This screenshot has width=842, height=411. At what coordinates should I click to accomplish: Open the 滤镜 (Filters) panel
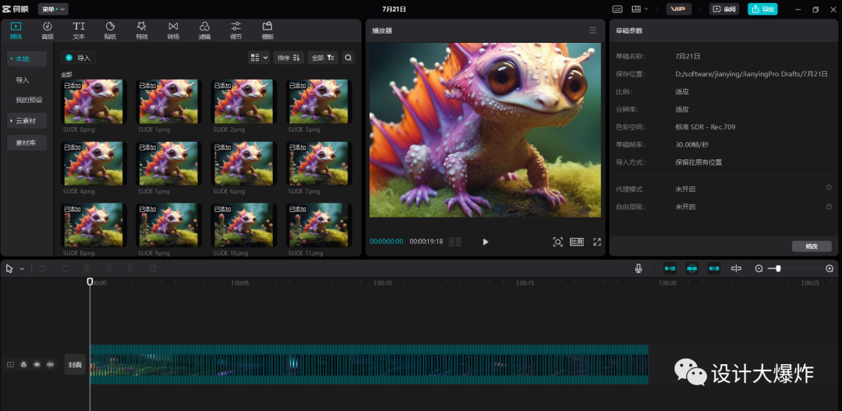pyautogui.click(x=204, y=30)
